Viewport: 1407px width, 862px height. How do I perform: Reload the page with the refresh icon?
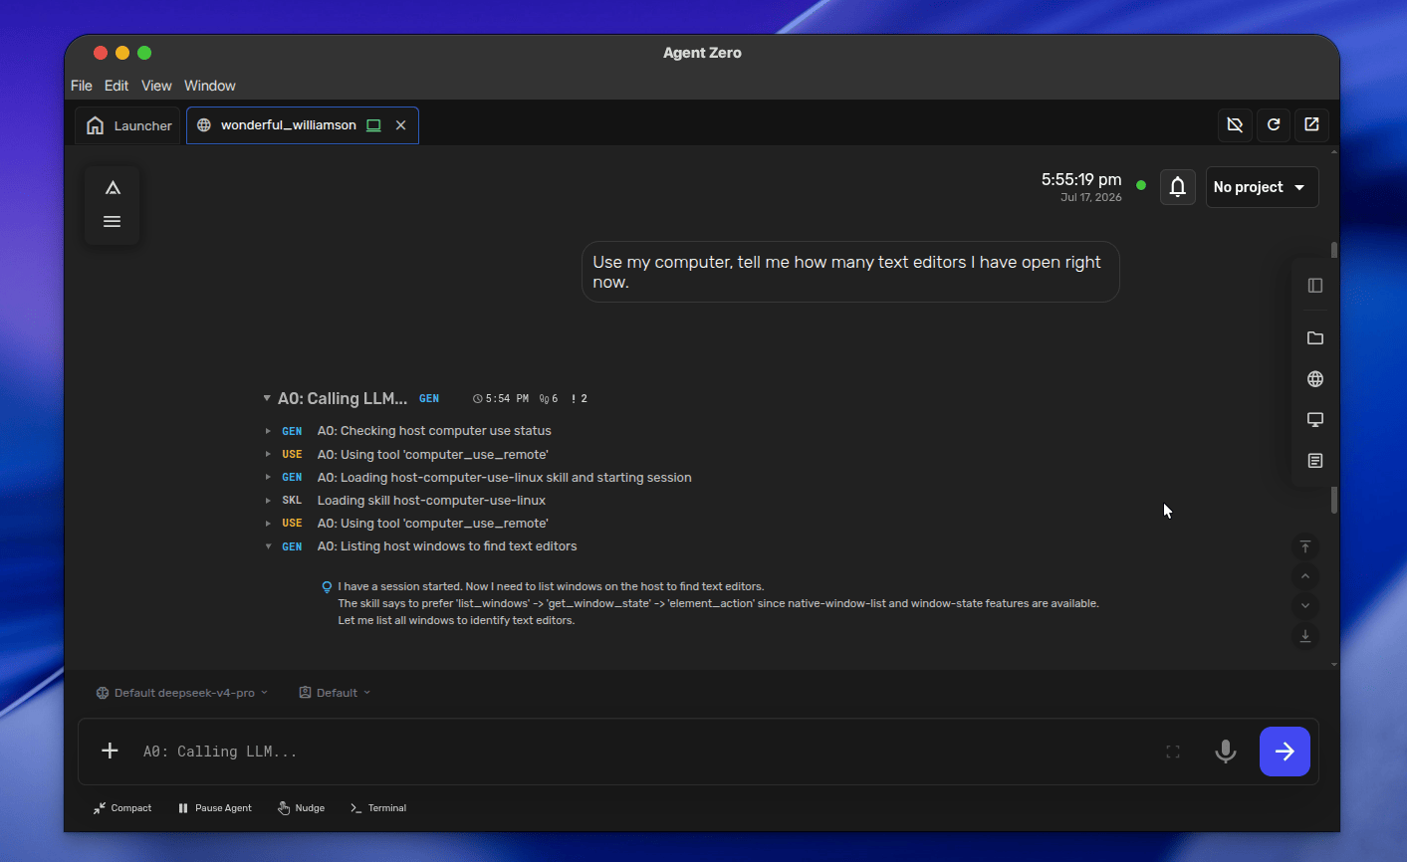[1274, 124]
